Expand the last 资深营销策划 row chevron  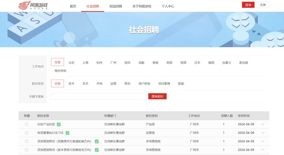263,150
